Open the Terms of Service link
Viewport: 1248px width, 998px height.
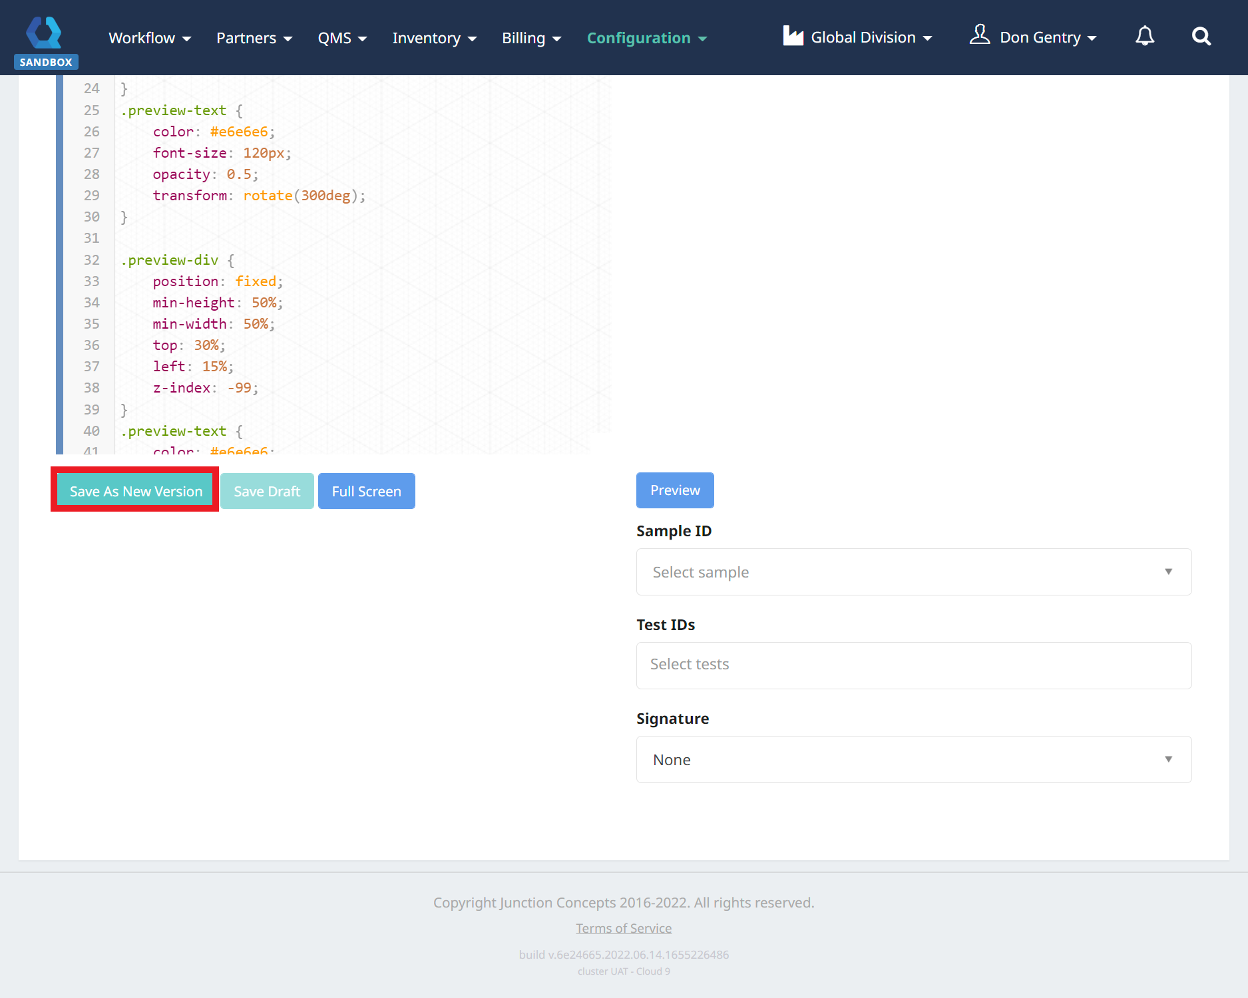[624, 929]
